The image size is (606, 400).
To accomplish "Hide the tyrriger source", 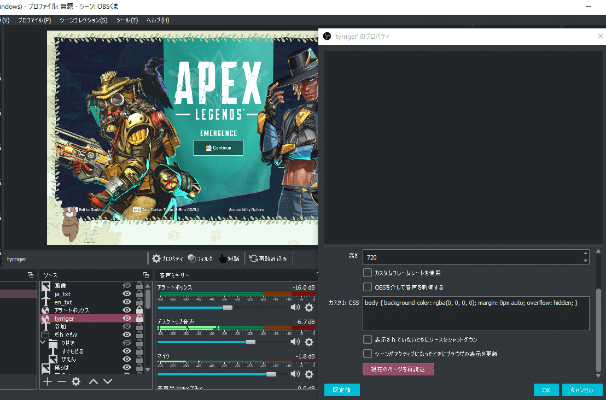I will (127, 318).
